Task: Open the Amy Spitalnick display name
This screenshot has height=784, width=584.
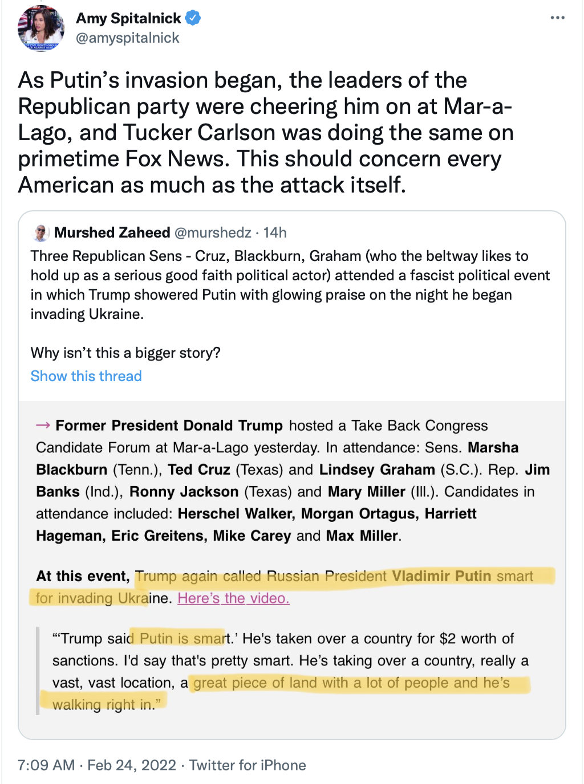Action: click(128, 18)
